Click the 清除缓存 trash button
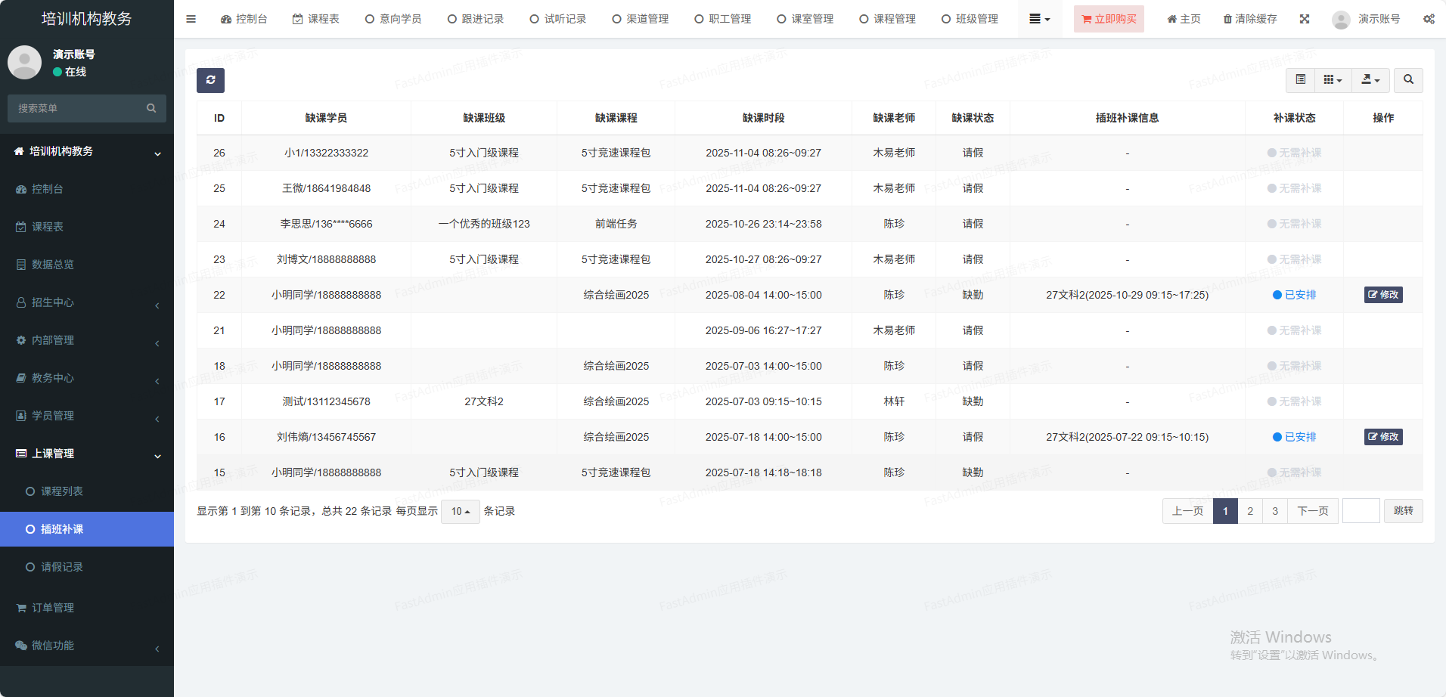Image resolution: width=1446 pixels, height=697 pixels. 1250,19
